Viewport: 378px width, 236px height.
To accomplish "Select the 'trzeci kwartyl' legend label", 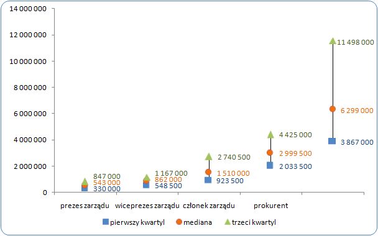I will 254,222.
